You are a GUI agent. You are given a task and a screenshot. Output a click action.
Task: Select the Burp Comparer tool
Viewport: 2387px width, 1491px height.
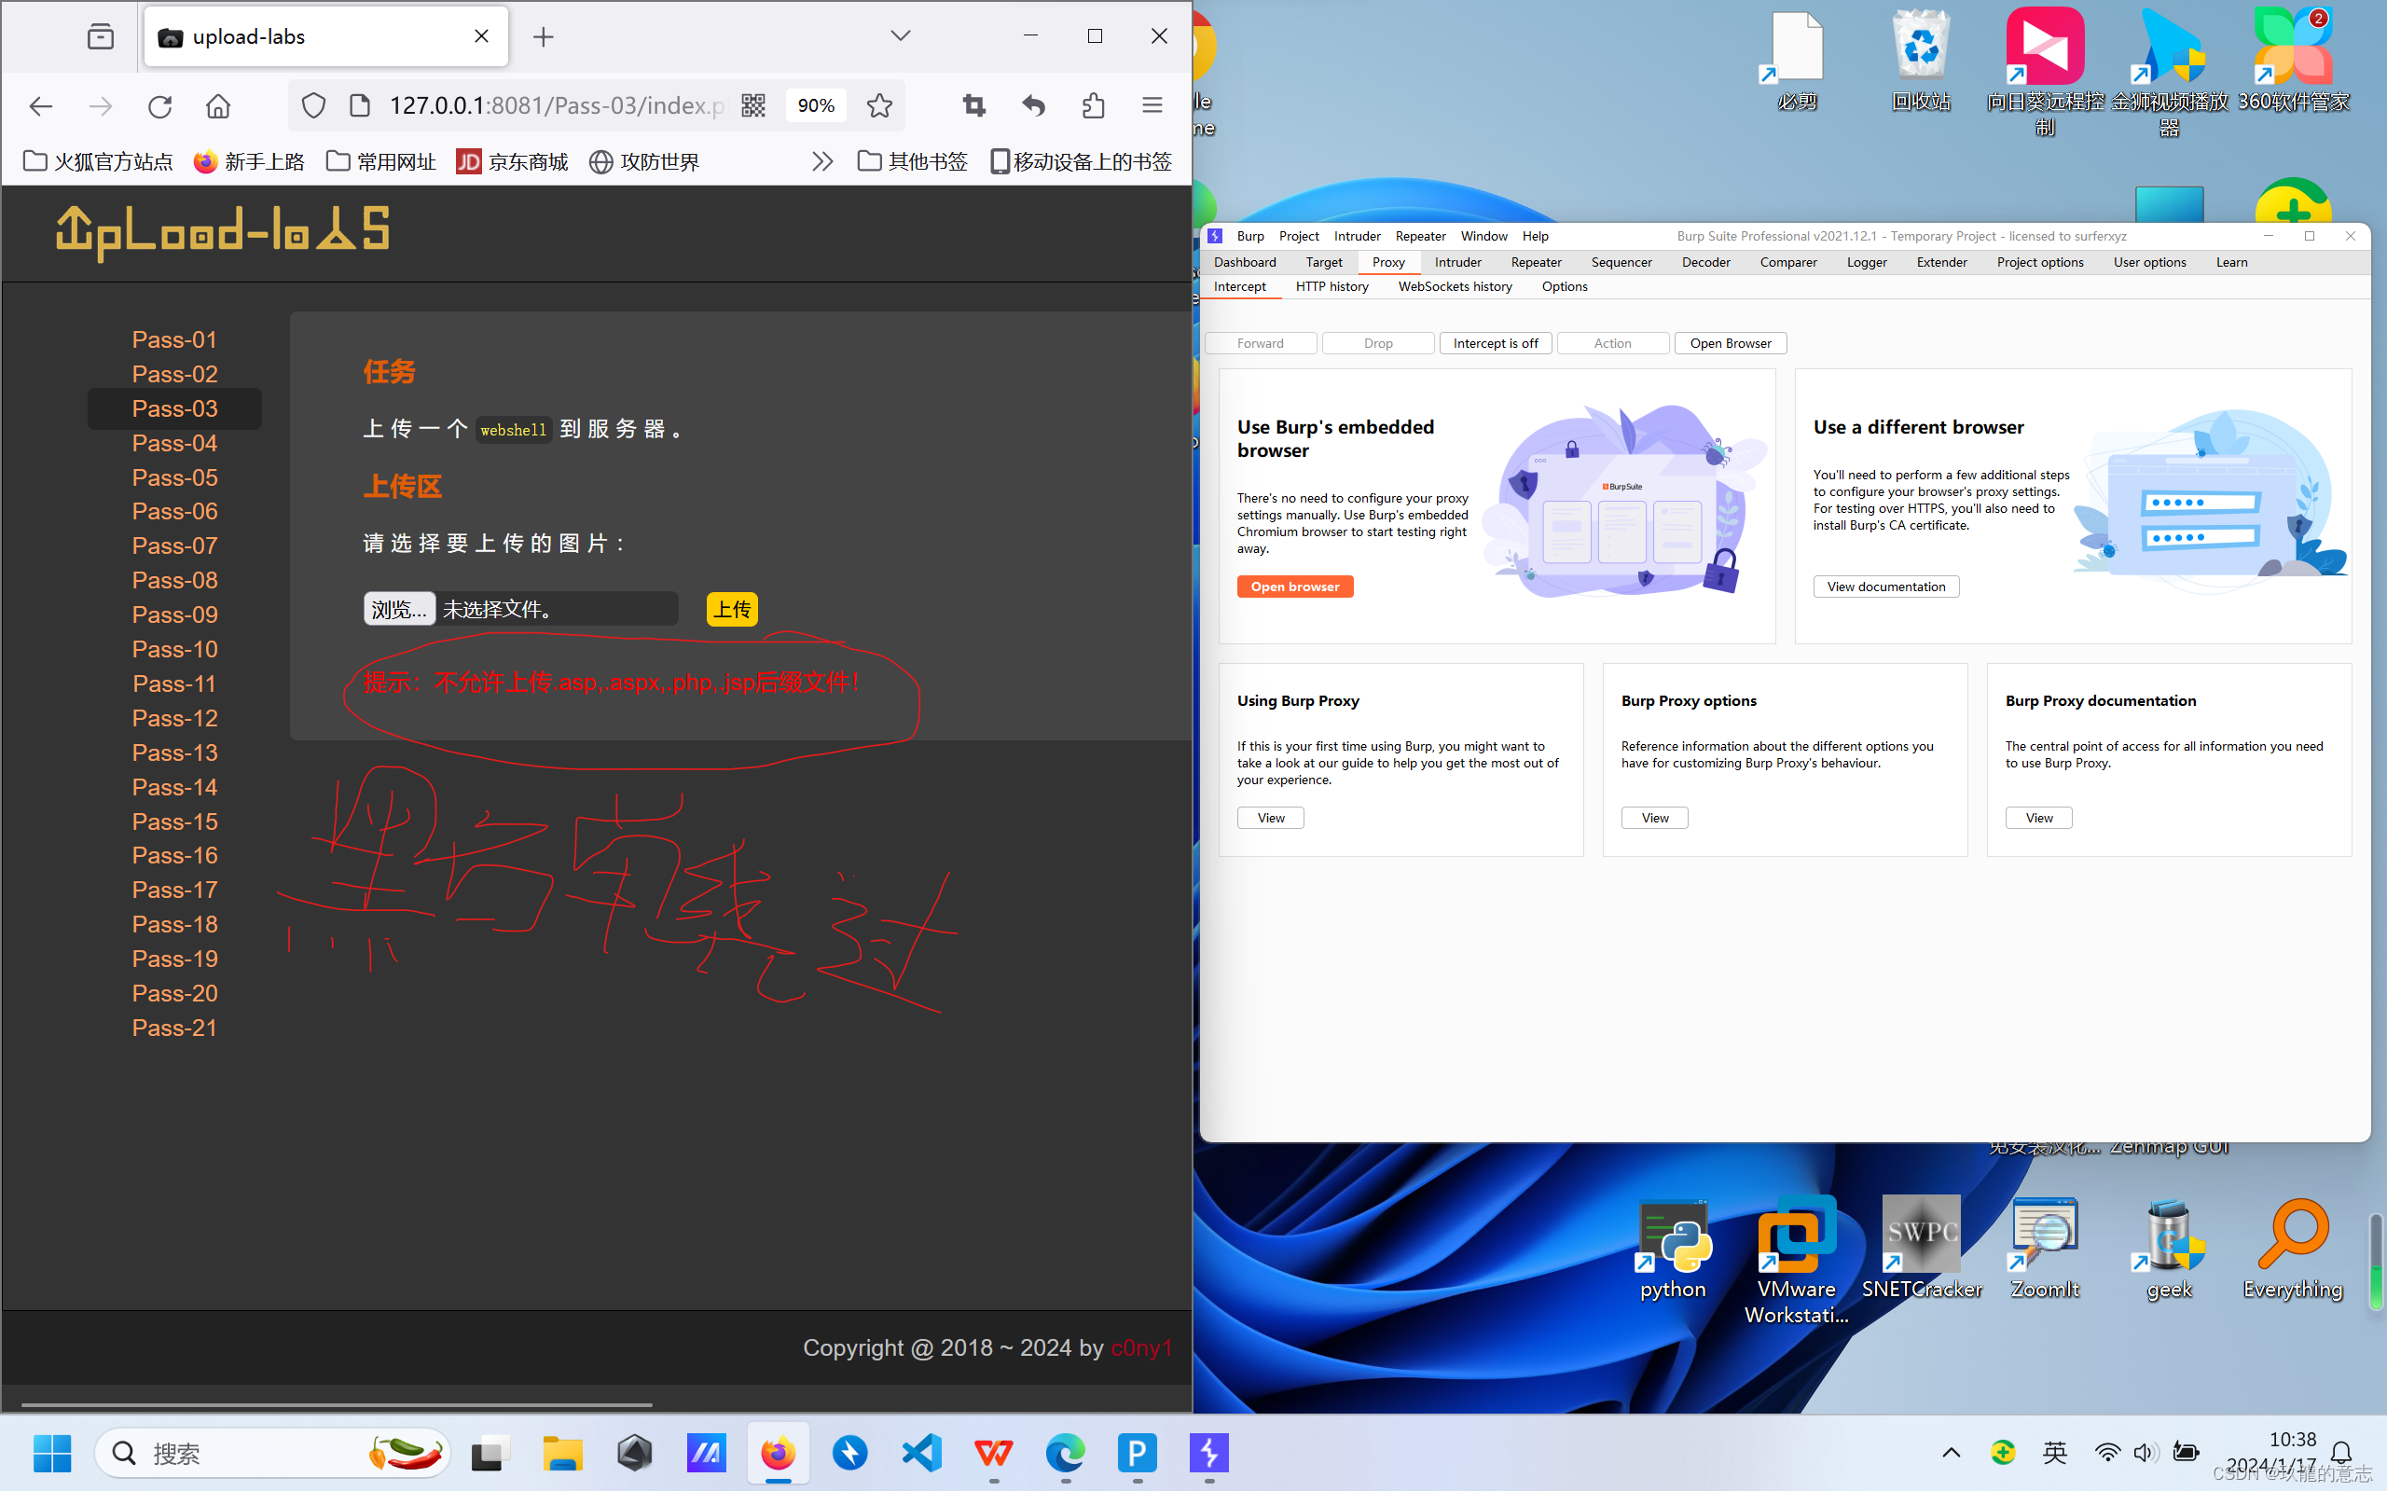click(x=1789, y=261)
